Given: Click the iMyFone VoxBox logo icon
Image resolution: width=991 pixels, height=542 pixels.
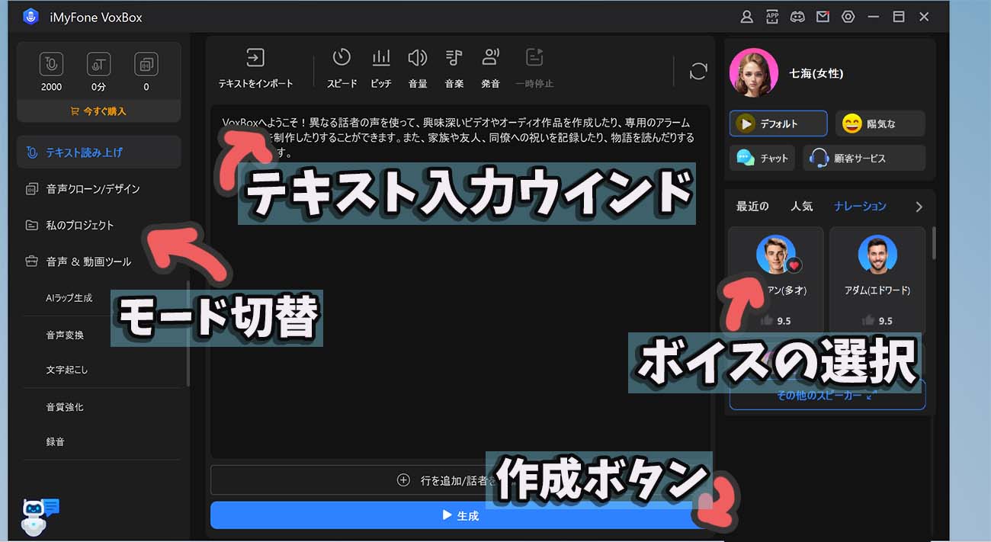Looking at the screenshot, I should click(x=30, y=17).
